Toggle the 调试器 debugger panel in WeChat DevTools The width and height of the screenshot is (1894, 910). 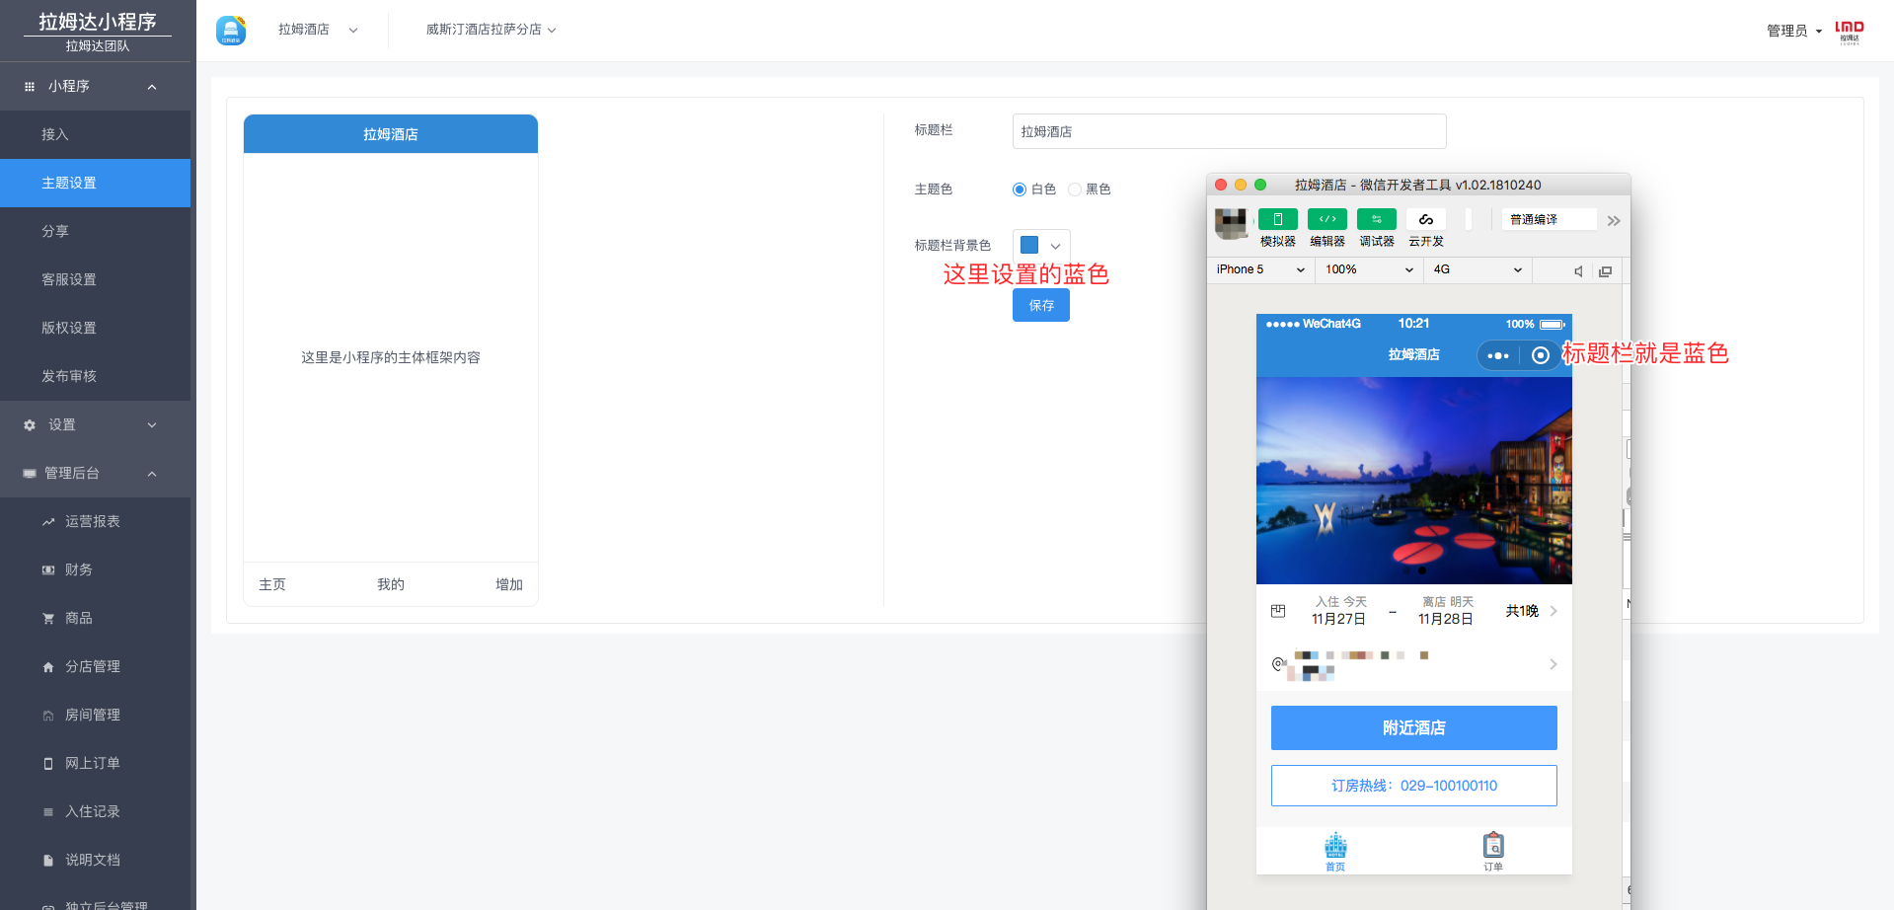[x=1376, y=219]
